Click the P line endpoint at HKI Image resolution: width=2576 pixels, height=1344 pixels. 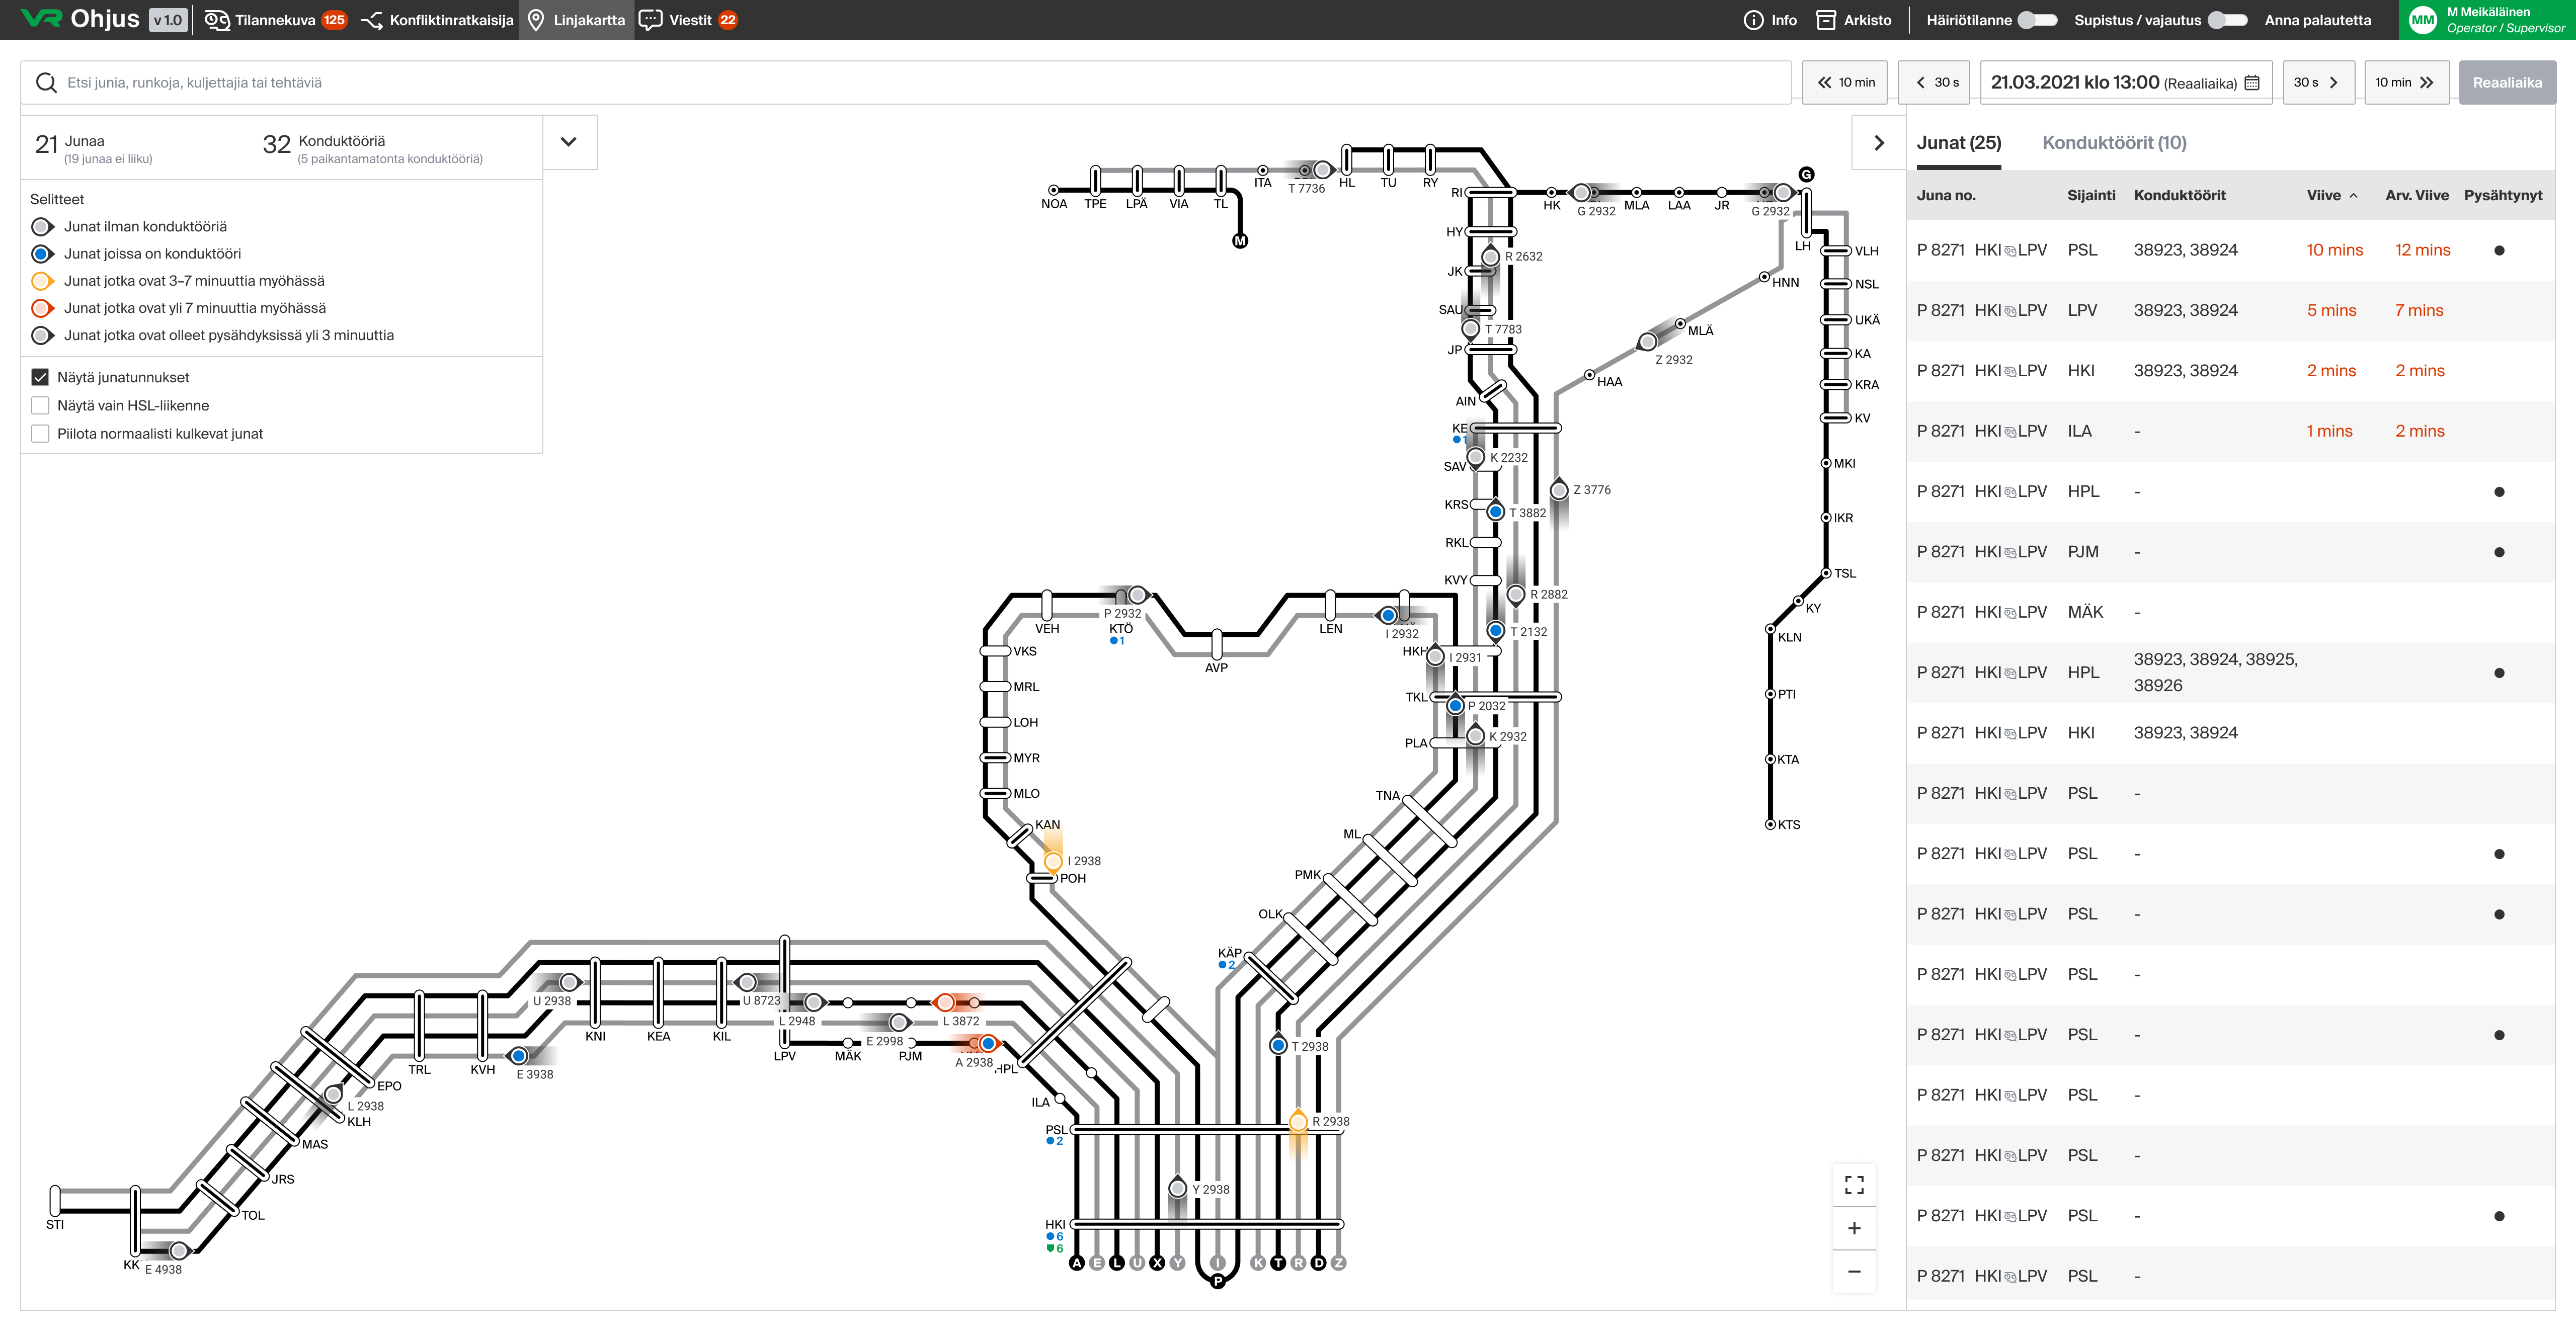1218,1281
